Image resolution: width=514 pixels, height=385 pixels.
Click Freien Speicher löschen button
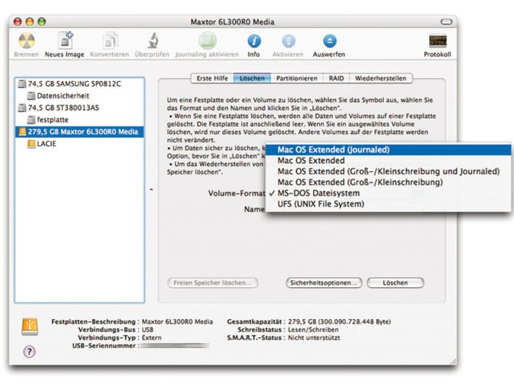point(213,282)
